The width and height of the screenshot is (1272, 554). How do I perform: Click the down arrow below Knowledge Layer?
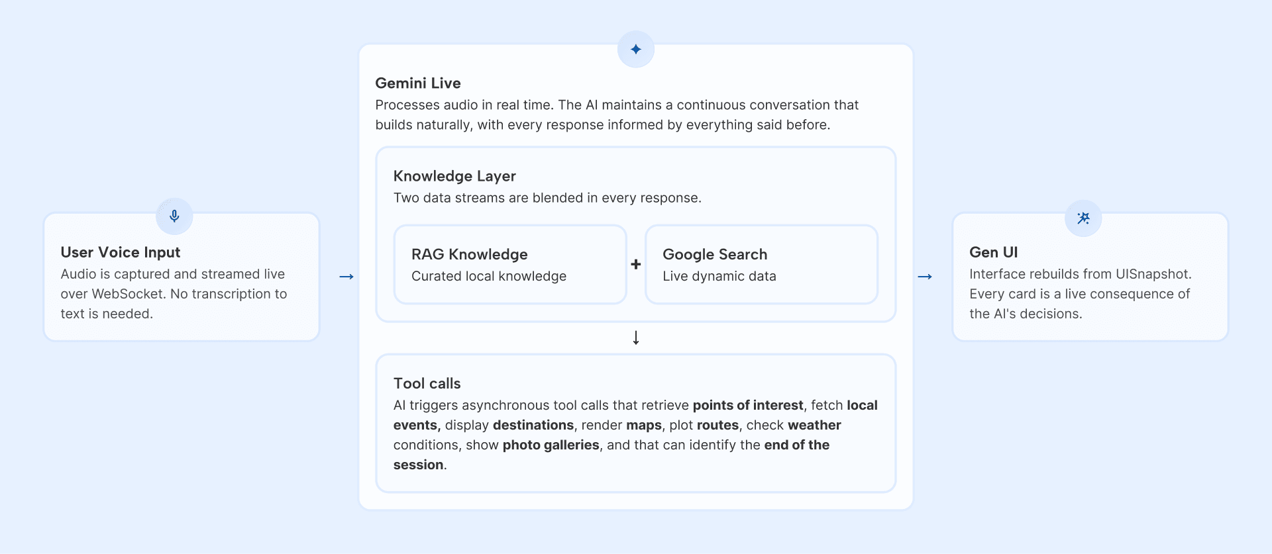[636, 338]
